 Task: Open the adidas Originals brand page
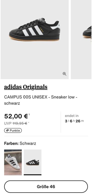(x=26, y=87)
